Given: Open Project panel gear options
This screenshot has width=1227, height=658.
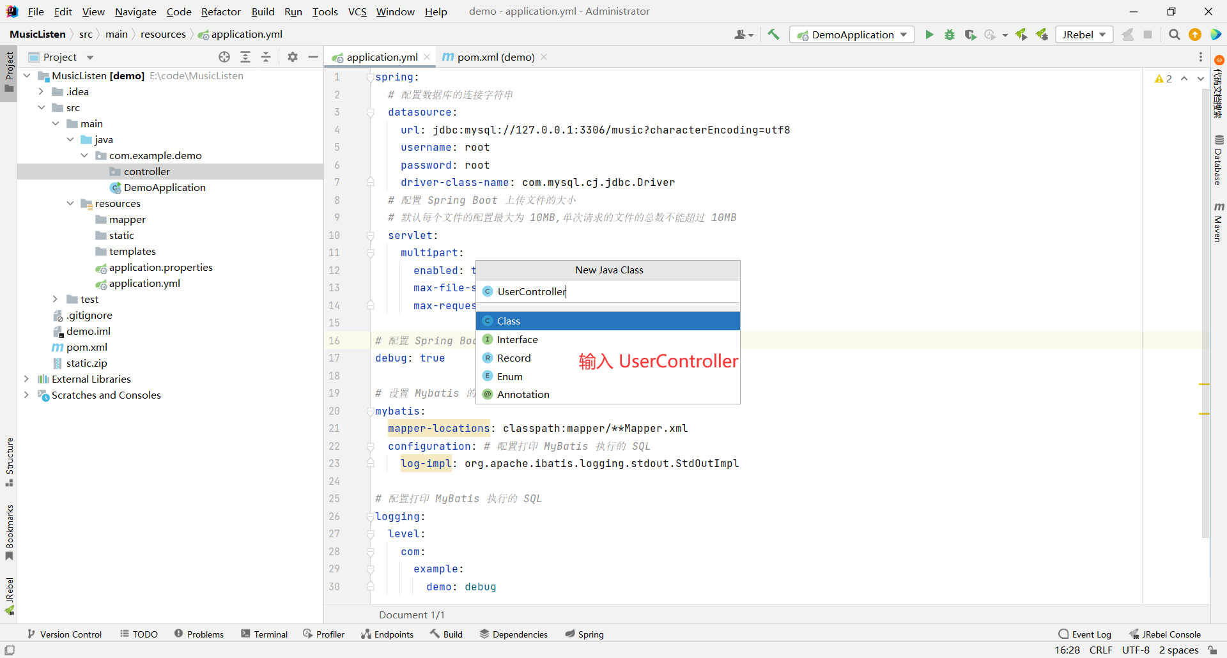Looking at the screenshot, I should tap(293, 57).
